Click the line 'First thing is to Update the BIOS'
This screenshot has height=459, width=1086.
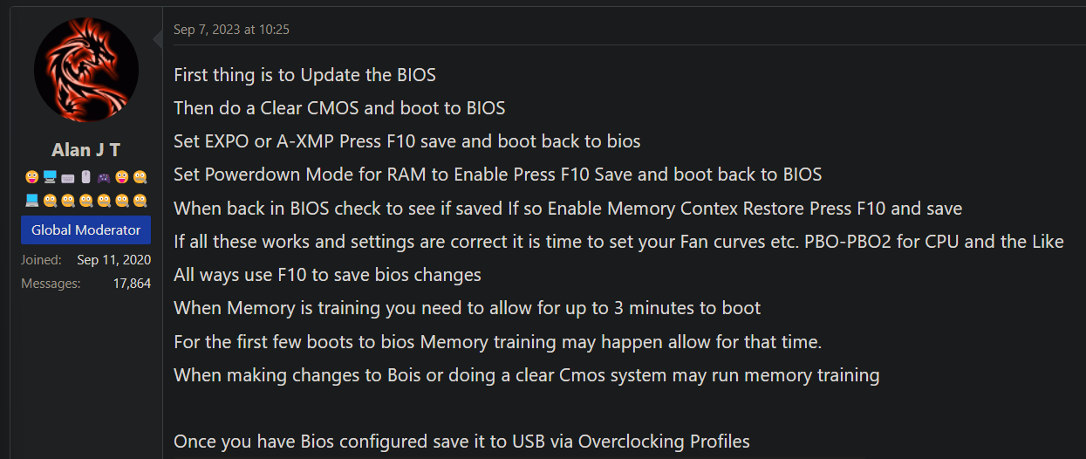pyautogui.click(x=304, y=74)
